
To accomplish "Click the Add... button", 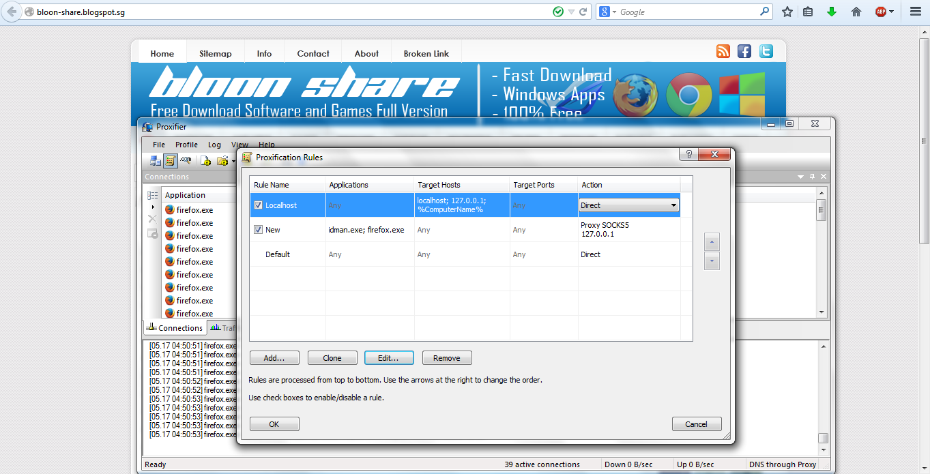I will [274, 358].
